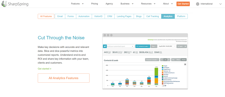
Task: Select the area chart view icon
Action: [168, 60]
